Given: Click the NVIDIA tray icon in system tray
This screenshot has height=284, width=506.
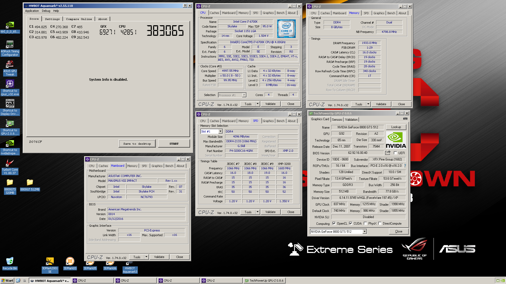Looking at the screenshot, I should pyautogui.click(x=503, y=281).
